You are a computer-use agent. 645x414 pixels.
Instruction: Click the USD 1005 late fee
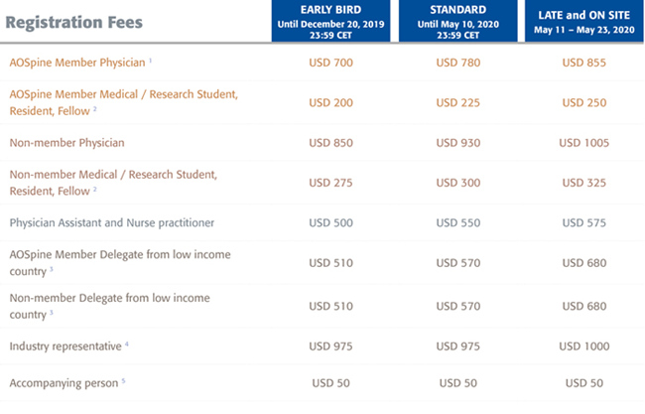click(x=584, y=143)
